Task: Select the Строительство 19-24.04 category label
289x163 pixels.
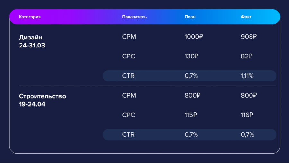Action: coord(42,100)
